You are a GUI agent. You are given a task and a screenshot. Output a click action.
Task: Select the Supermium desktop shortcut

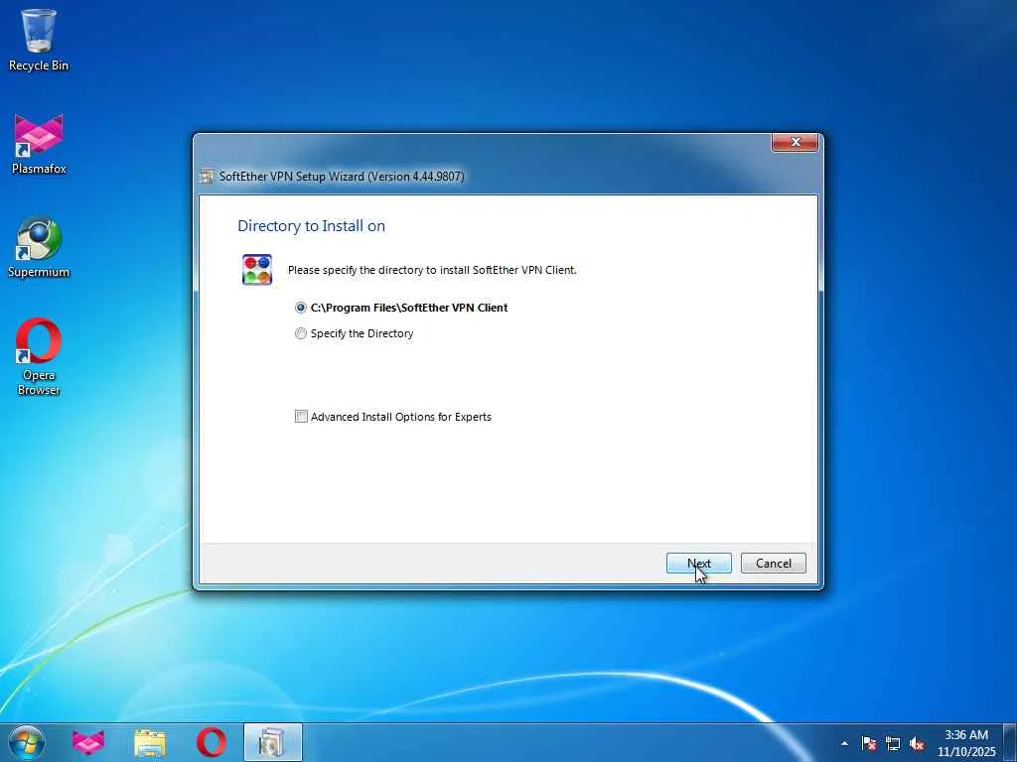pos(39,247)
